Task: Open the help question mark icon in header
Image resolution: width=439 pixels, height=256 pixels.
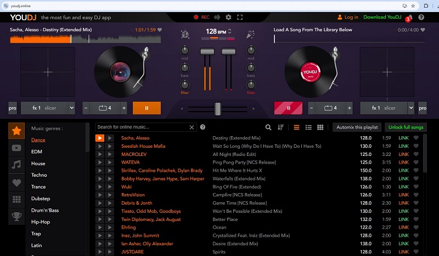Action: 421,18
